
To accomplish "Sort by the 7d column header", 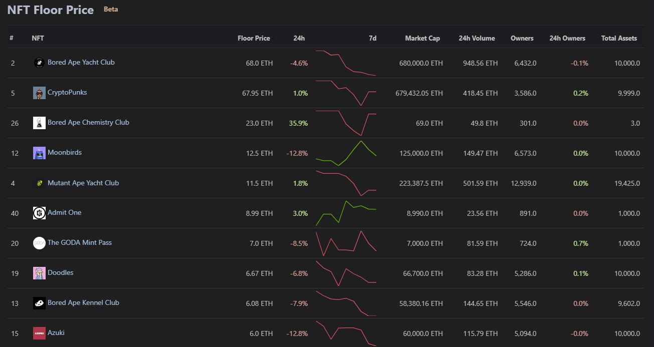I will 373,38.
